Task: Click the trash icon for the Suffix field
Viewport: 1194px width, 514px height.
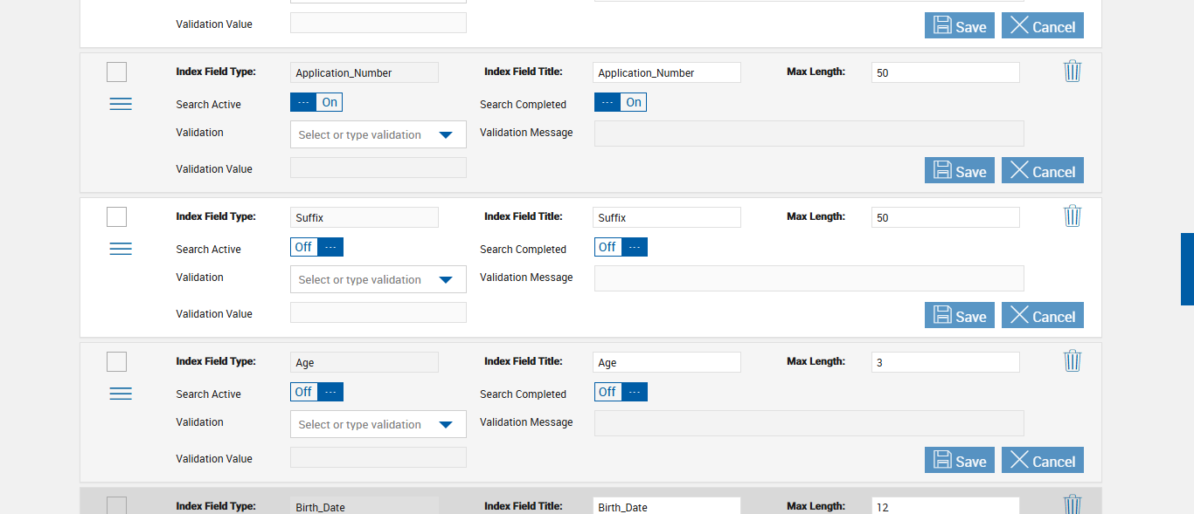Action: tap(1073, 216)
